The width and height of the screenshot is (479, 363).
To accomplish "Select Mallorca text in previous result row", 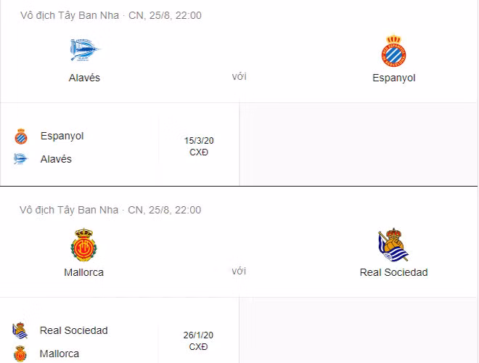I will point(60,354).
